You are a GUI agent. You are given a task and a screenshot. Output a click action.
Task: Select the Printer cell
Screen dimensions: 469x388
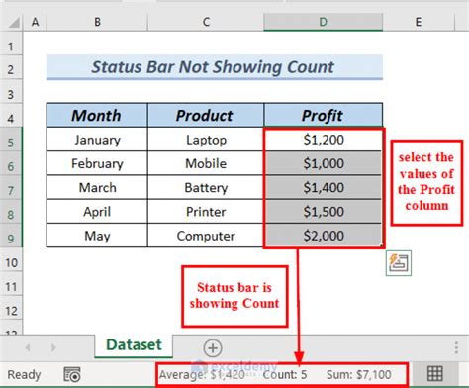[206, 212]
